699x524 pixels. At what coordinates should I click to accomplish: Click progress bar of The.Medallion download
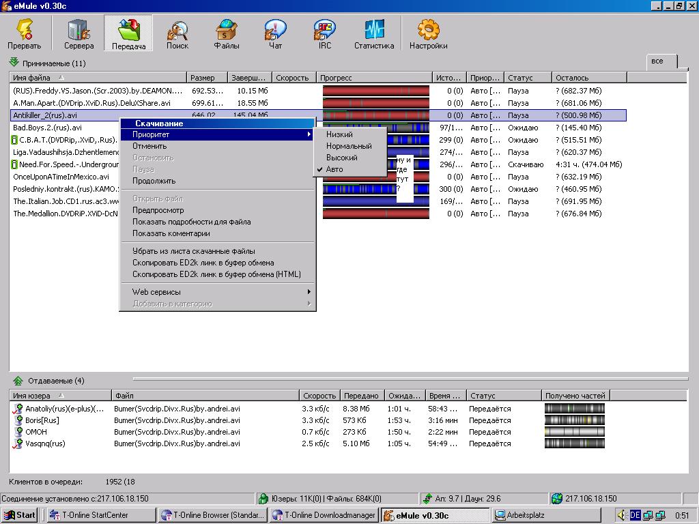coord(376,214)
